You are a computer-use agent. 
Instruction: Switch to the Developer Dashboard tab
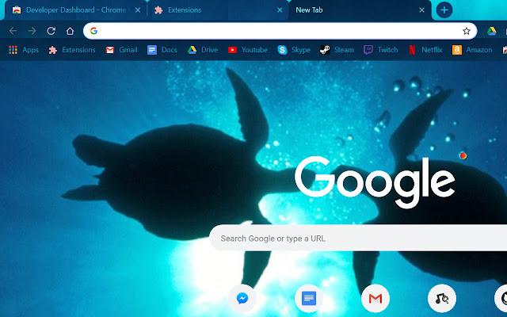[x=74, y=10]
